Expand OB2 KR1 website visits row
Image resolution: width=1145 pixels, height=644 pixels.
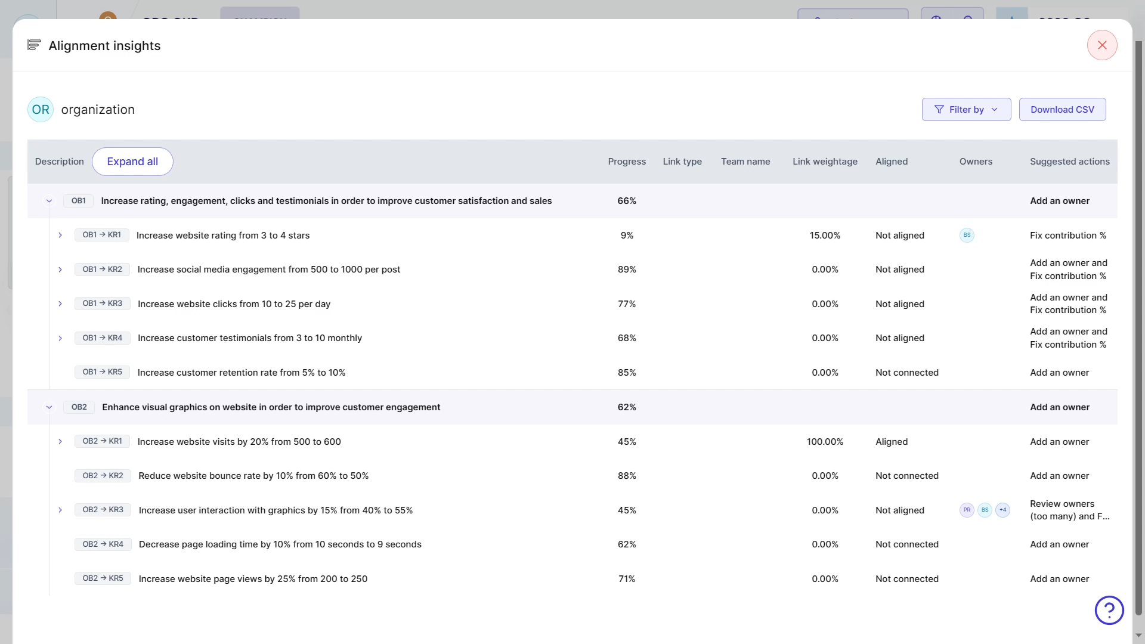click(x=60, y=442)
